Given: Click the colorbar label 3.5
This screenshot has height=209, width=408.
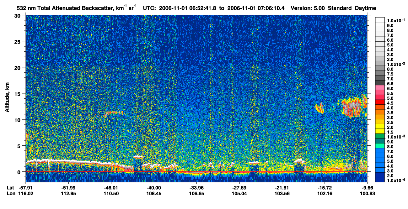Looking at the screenshot, I should [391, 113].
